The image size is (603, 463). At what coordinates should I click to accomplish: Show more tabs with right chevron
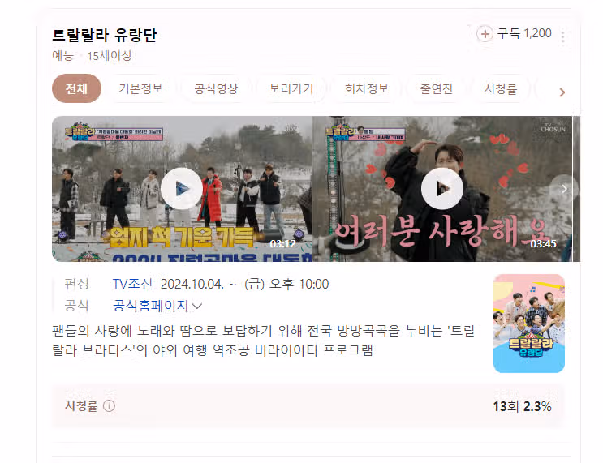tap(562, 92)
